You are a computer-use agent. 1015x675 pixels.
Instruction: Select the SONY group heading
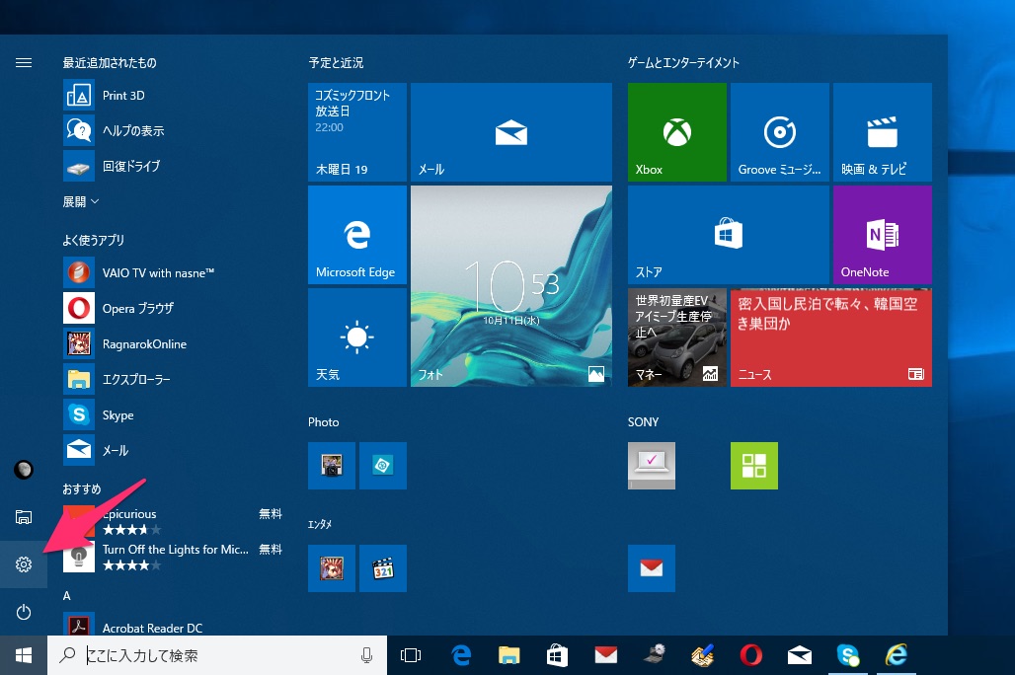(643, 422)
